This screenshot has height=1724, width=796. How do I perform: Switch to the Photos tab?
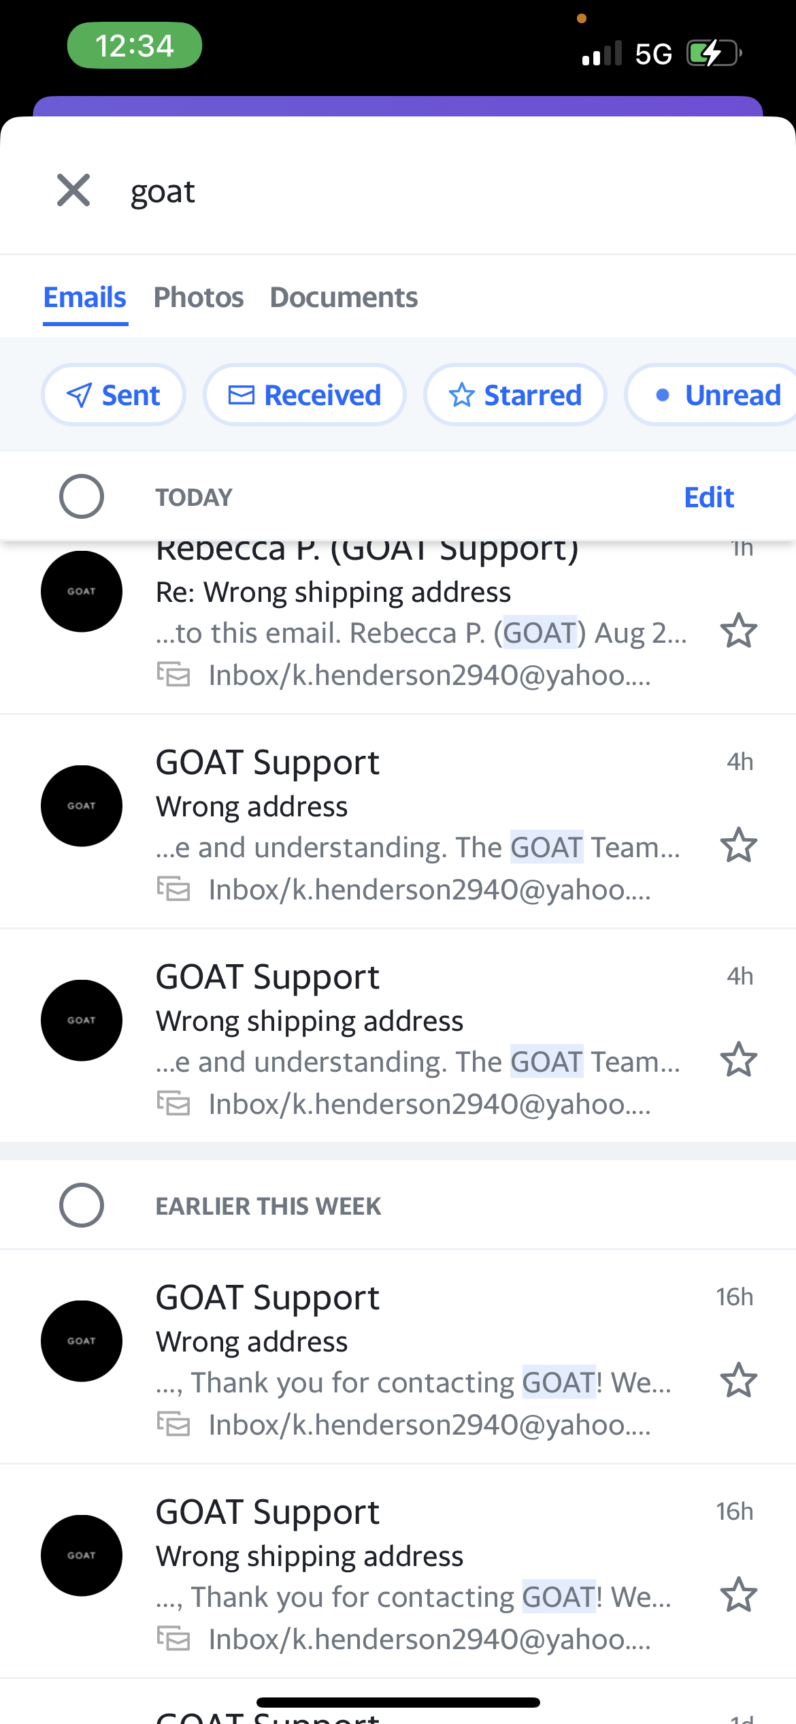tap(199, 297)
